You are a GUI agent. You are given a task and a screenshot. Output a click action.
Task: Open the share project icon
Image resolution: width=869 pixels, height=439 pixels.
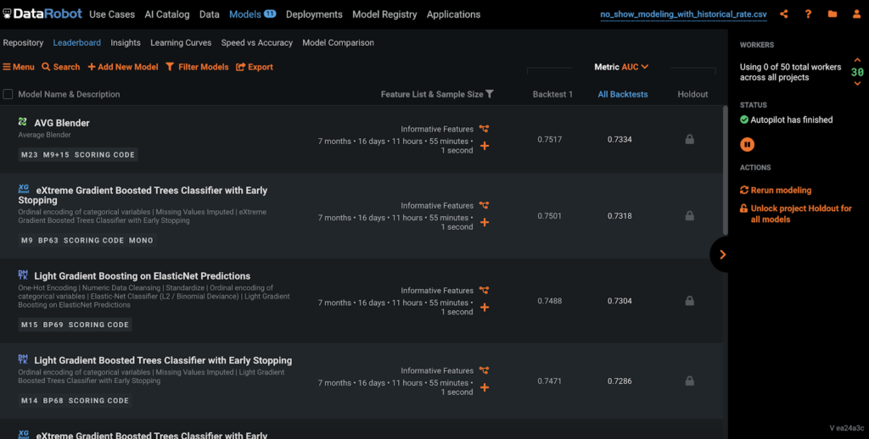(x=783, y=14)
